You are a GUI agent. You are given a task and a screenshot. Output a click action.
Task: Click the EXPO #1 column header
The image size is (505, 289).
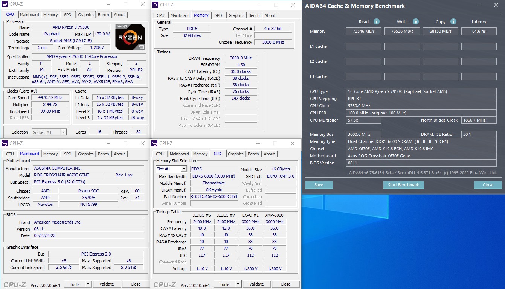tap(250, 215)
